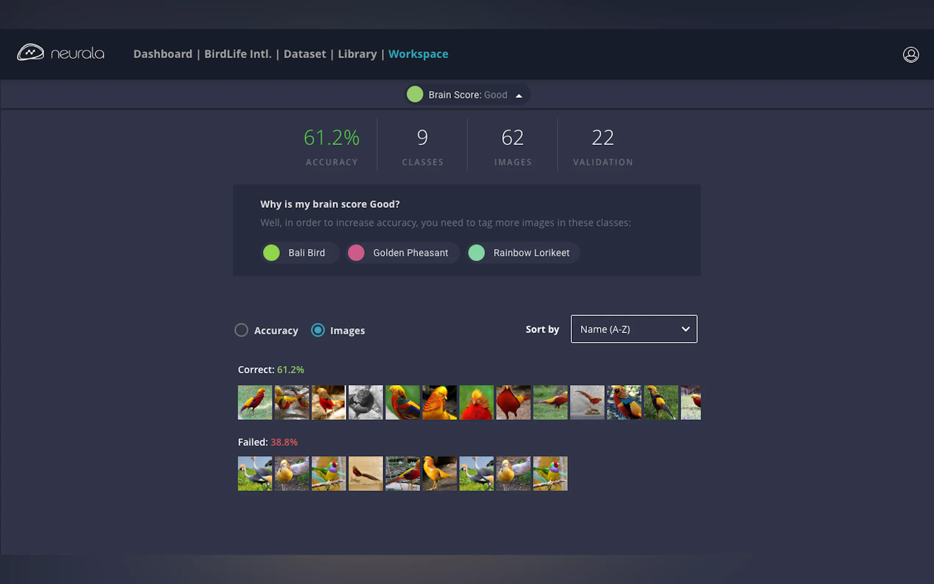Go to the Dashboard menu item
Viewport: 934px width, 584px height.
coord(163,54)
